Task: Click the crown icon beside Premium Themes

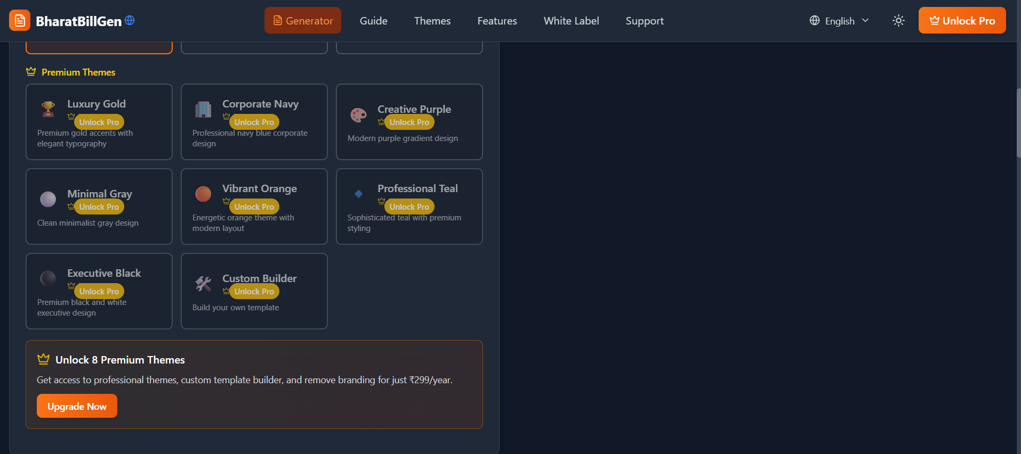Action: [31, 72]
